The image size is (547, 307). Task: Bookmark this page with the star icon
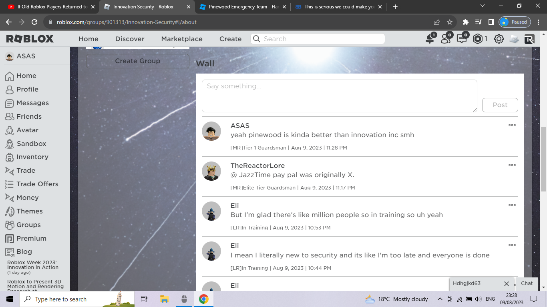(450, 22)
